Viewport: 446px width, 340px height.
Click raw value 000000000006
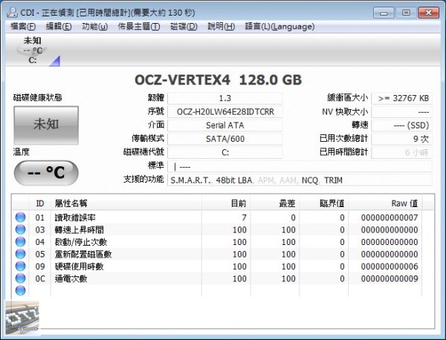click(x=390, y=267)
